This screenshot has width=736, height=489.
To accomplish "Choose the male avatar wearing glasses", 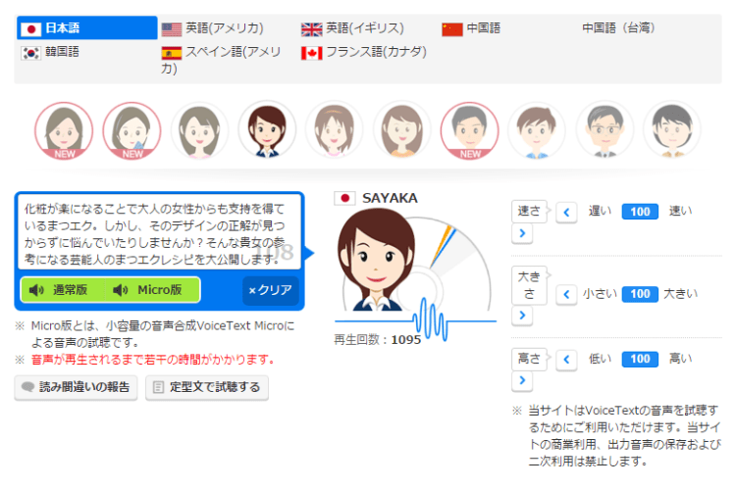I will (605, 130).
